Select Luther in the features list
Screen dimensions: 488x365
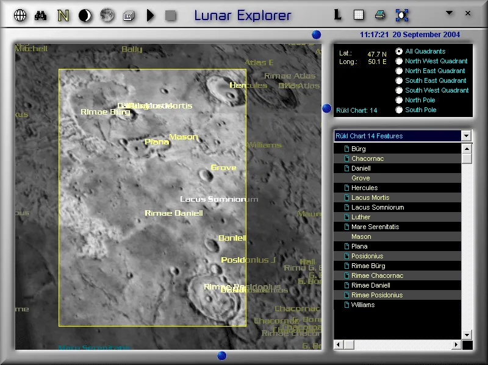click(x=398, y=217)
